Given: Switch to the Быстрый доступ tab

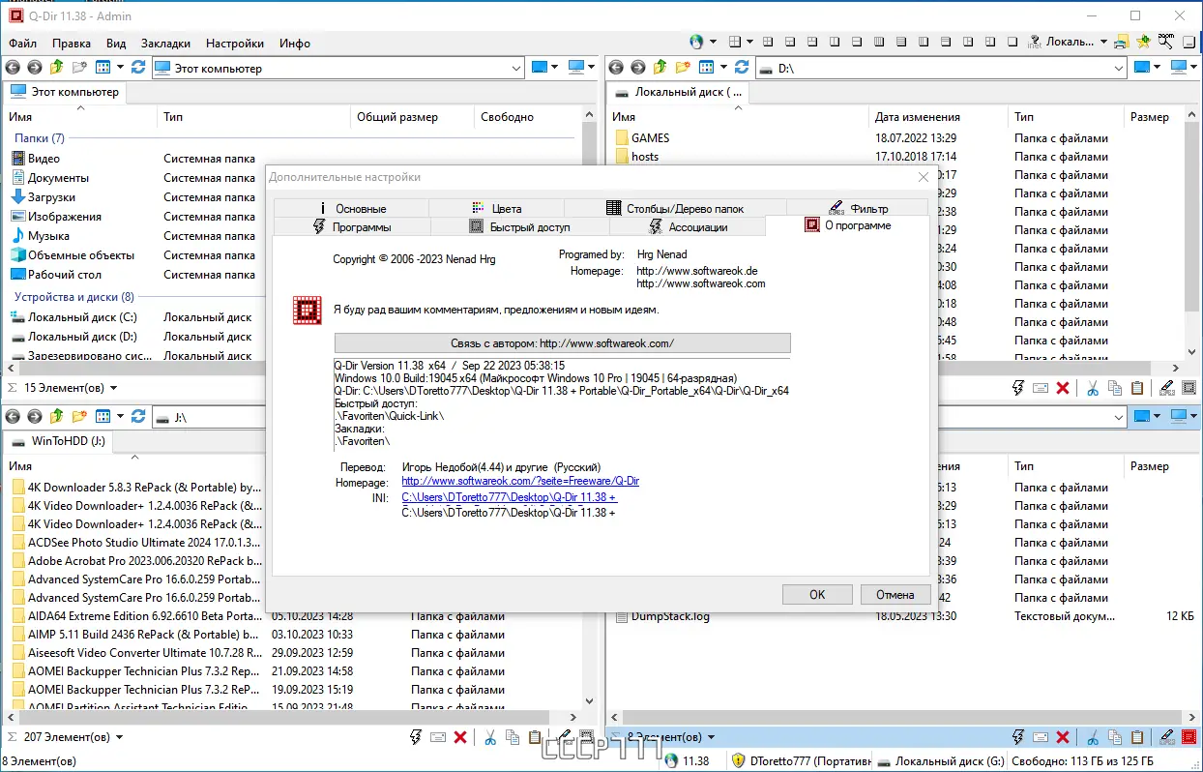Looking at the screenshot, I should pos(520,226).
